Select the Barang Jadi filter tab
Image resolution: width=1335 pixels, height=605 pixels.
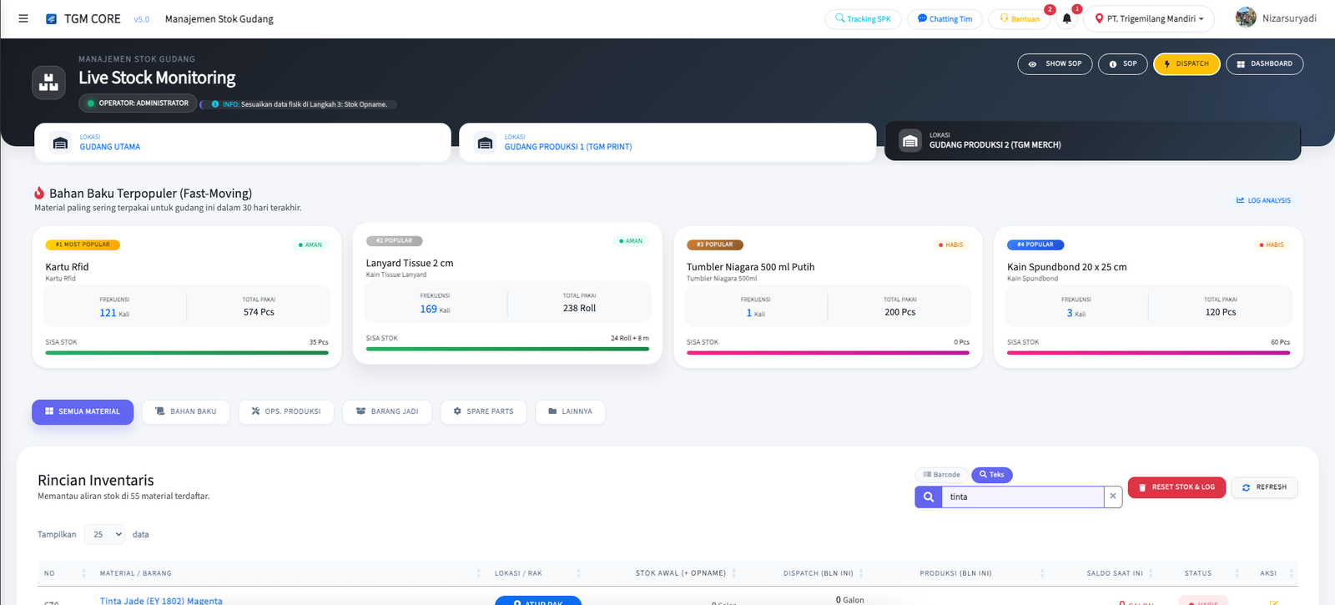coord(387,411)
